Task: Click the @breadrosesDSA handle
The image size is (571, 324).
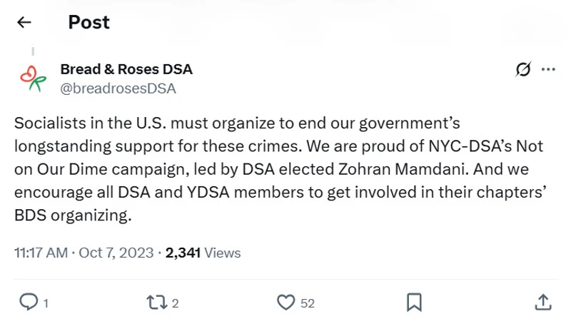Action: pyautogui.click(x=118, y=88)
